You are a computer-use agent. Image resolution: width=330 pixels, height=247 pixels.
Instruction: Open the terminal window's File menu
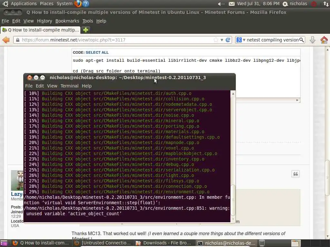(x=29, y=86)
